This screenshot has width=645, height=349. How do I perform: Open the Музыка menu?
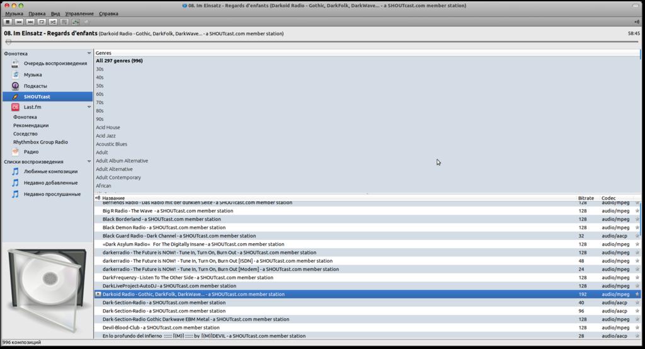click(14, 14)
